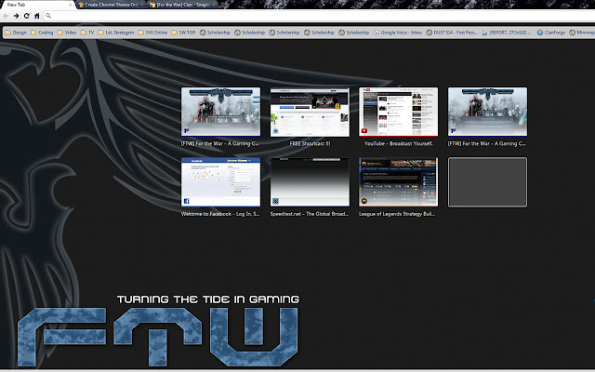The height and width of the screenshot is (372, 595).
Task: Click the forward navigation arrow
Action: pyautogui.click(x=16, y=16)
